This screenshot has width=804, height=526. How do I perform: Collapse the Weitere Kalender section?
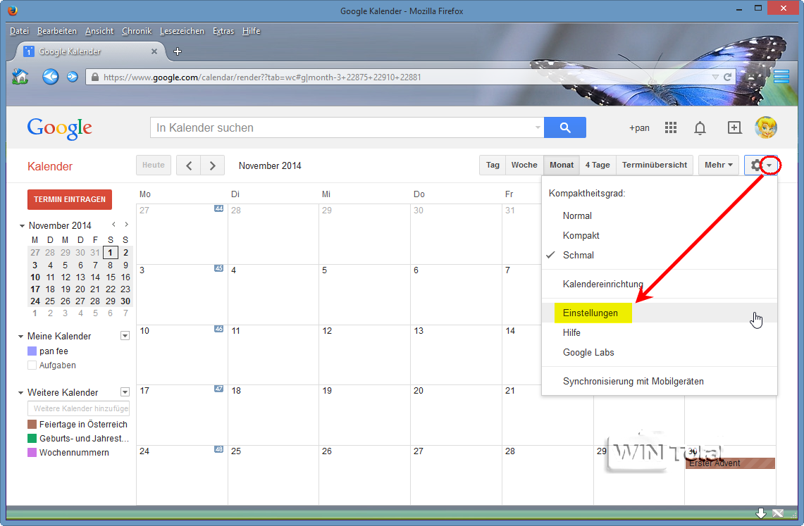pos(20,393)
